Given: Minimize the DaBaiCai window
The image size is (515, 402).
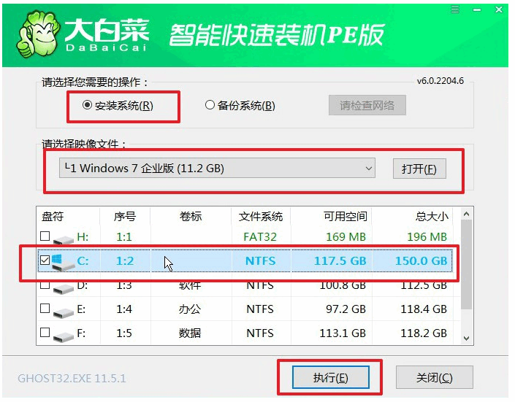Looking at the screenshot, I should point(477,10).
